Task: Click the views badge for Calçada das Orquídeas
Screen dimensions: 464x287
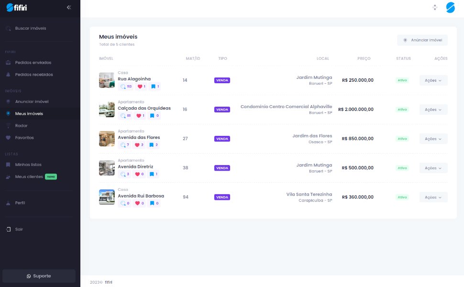Action: point(125,116)
